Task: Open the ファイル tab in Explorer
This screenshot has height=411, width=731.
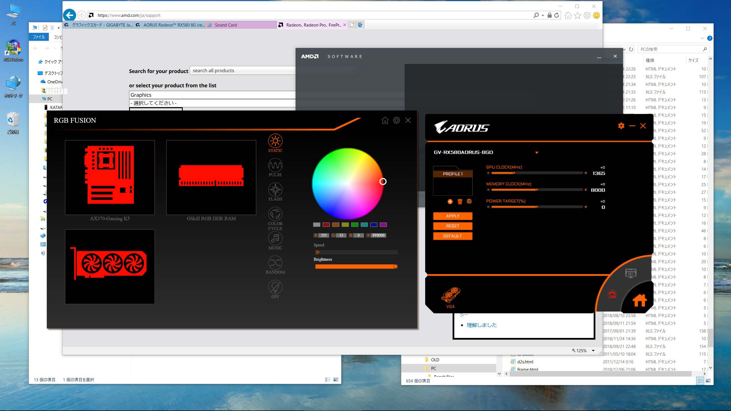Action: click(39, 37)
